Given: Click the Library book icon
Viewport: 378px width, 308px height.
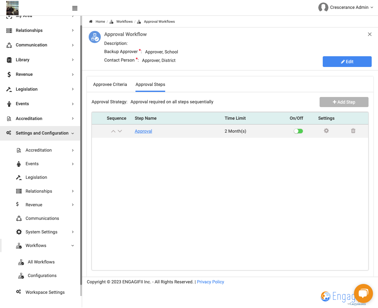Looking at the screenshot, I should pos(9,60).
